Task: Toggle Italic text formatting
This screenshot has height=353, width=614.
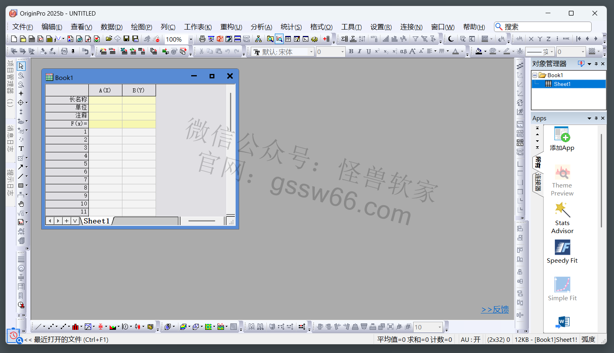Action: (360, 51)
